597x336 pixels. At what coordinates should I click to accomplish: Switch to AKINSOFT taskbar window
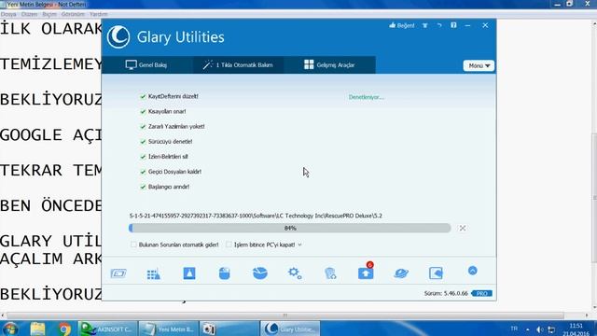[107, 329]
